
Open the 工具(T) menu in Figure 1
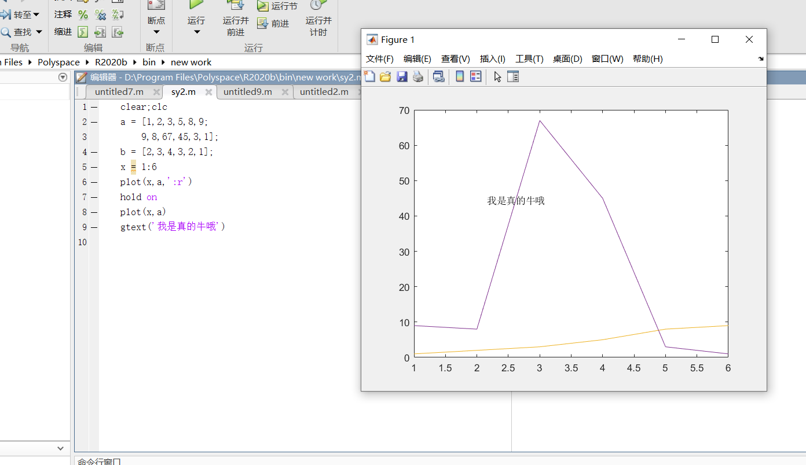pos(529,59)
